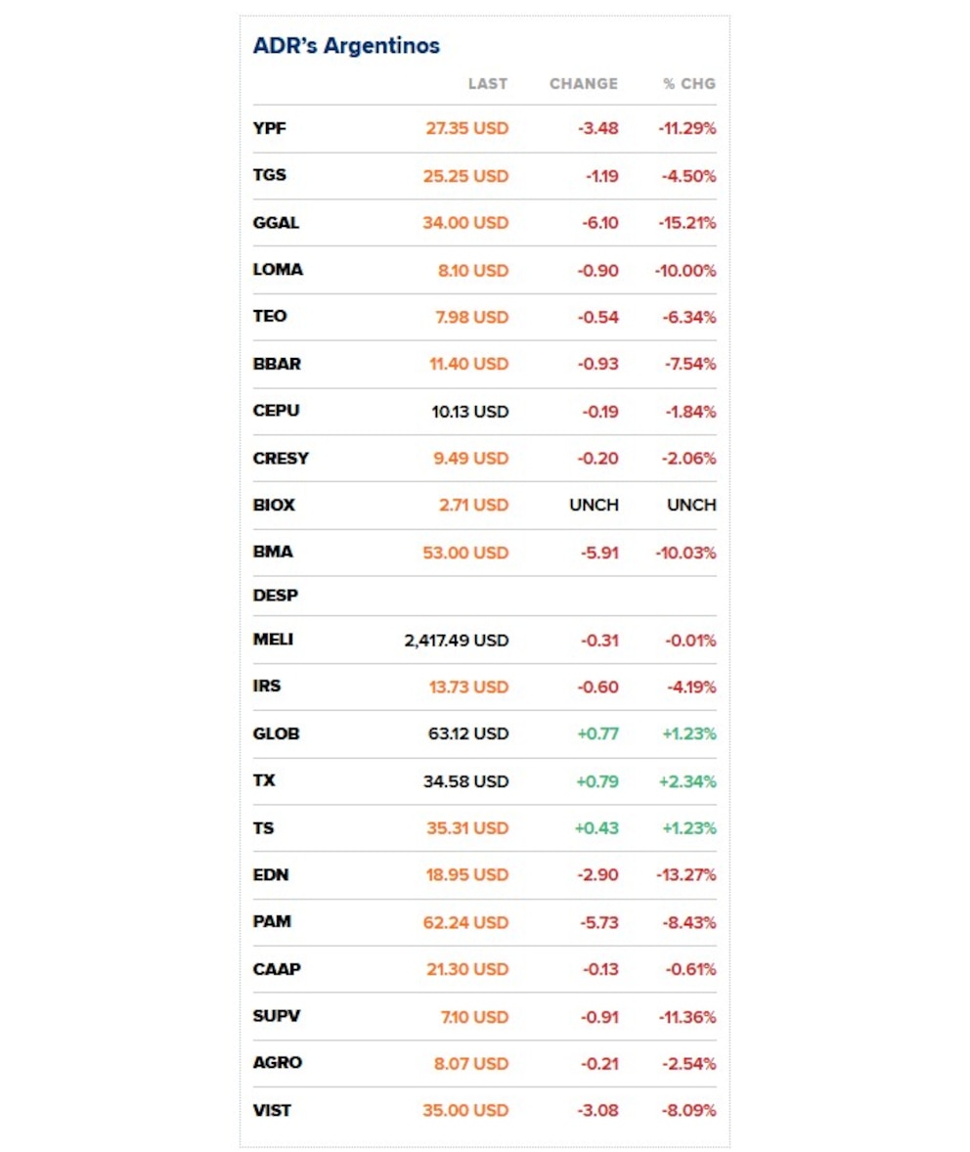Open the VIST ticker link
The height and width of the screenshot is (1152, 970).
[272, 1110]
